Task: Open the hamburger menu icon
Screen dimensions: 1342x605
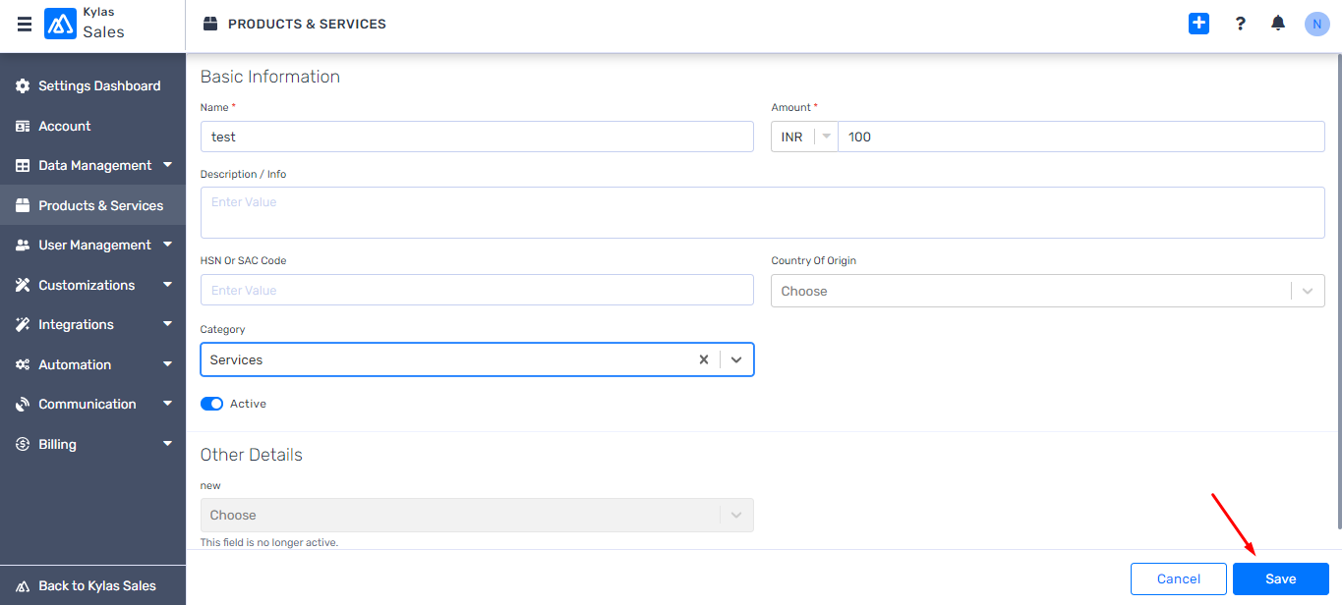Action: pyautogui.click(x=25, y=25)
